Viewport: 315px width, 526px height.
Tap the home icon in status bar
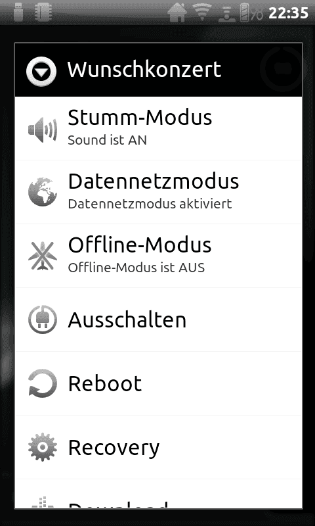coord(177,12)
